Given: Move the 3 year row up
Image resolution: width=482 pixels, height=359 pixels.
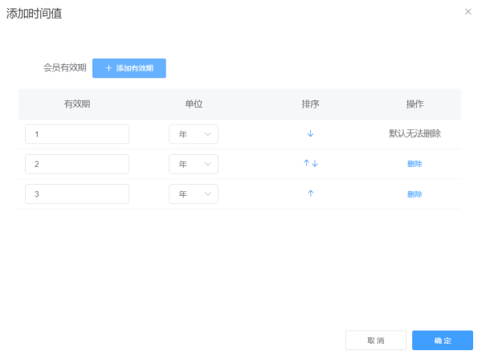Looking at the screenshot, I should [x=310, y=194].
